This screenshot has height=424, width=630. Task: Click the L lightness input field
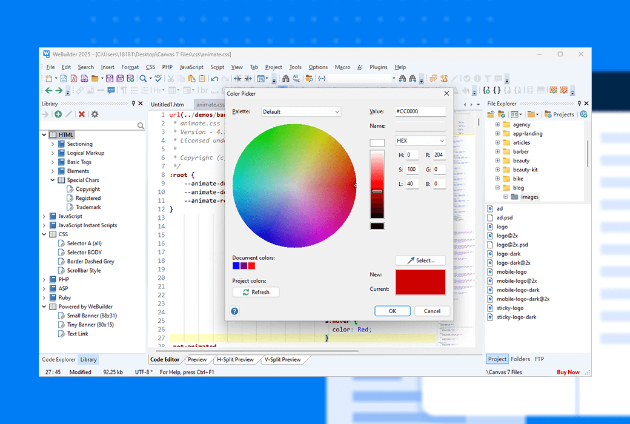click(413, 184)
